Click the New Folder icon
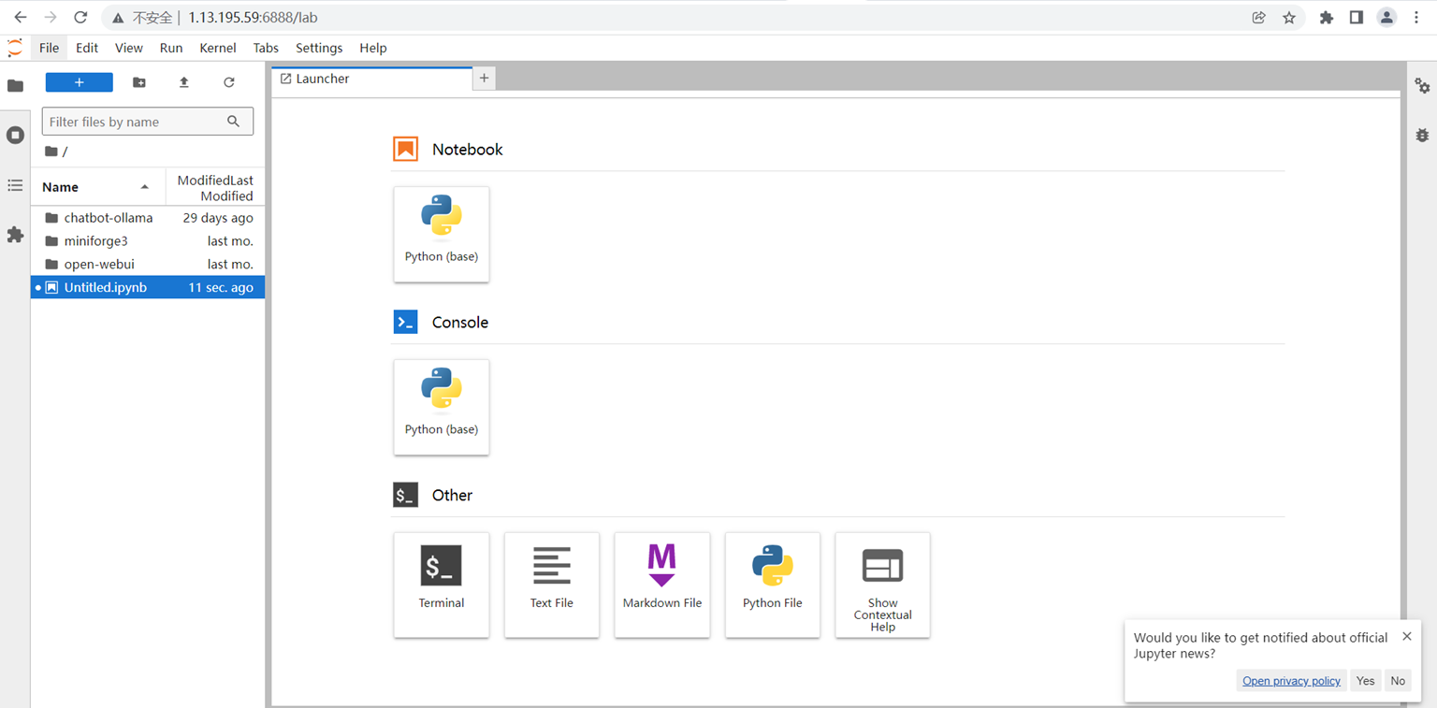The height and width of the screenshot is (708, 1437). (139, 82)
